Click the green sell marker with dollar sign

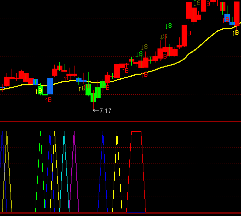[139, 54]
